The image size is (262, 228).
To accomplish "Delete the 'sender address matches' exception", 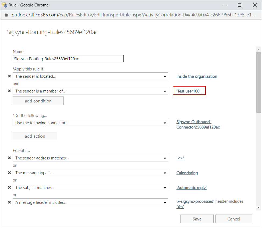I will [9, 158].
